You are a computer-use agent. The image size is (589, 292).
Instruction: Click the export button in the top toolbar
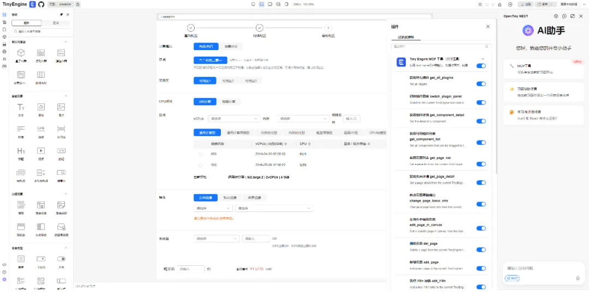[x=526, y=4]
